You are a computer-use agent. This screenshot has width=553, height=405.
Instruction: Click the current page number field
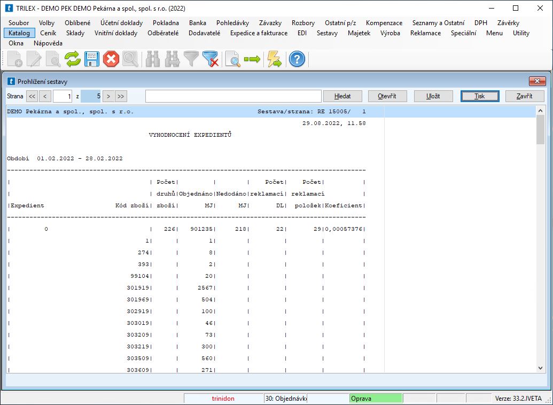(63, 96)
